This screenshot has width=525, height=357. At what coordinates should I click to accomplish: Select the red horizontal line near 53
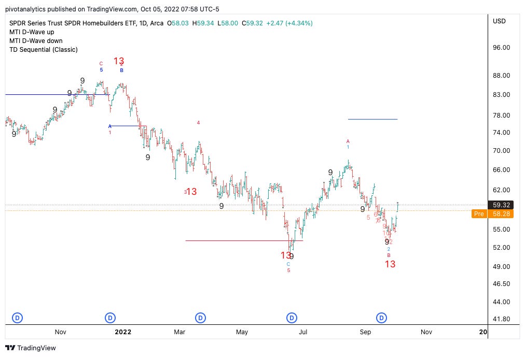[x=244, y=240]
